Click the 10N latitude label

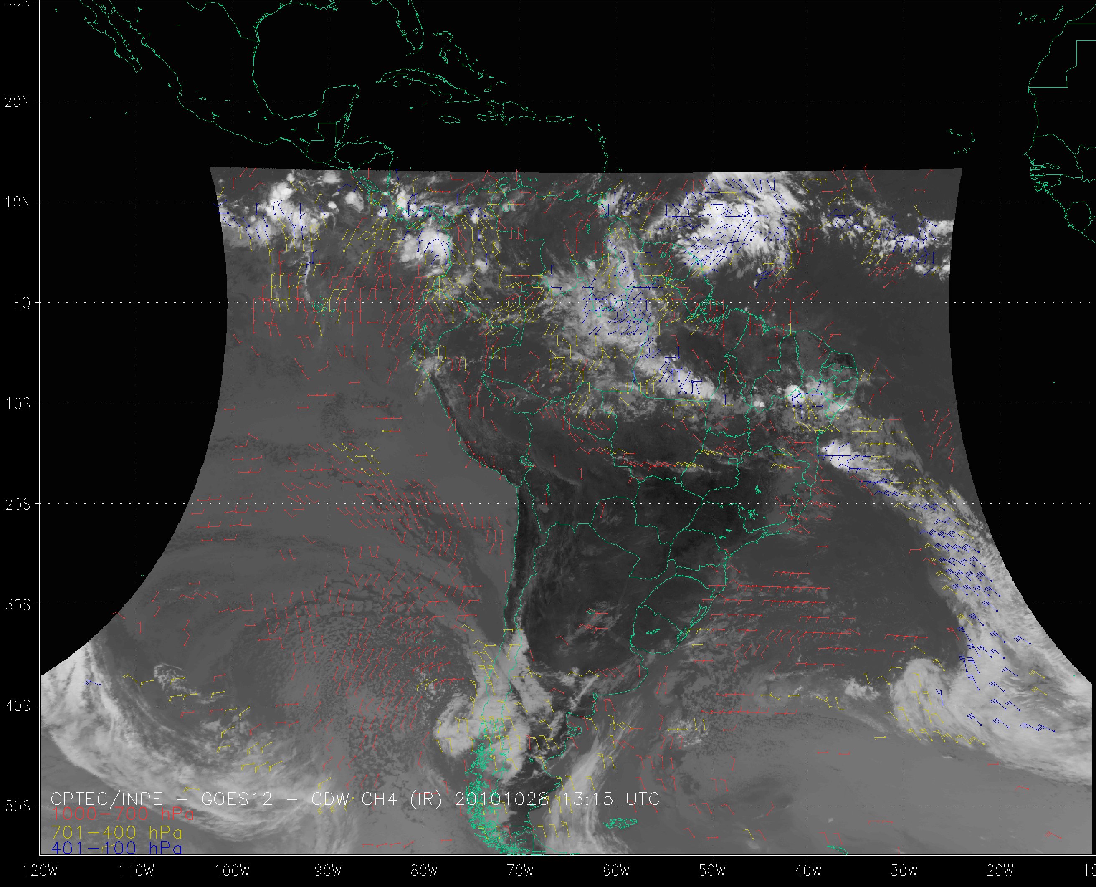(18, 202)
